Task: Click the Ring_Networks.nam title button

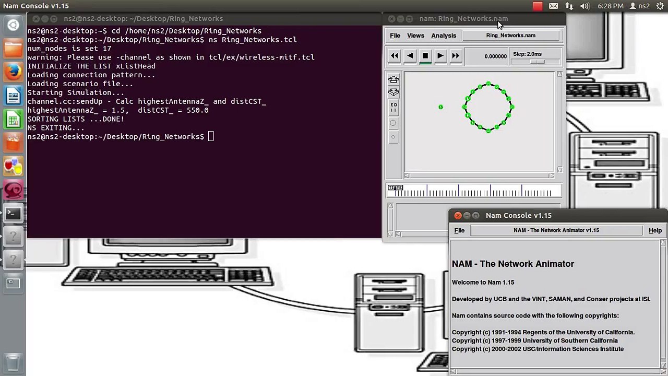Action: [511, 36]
